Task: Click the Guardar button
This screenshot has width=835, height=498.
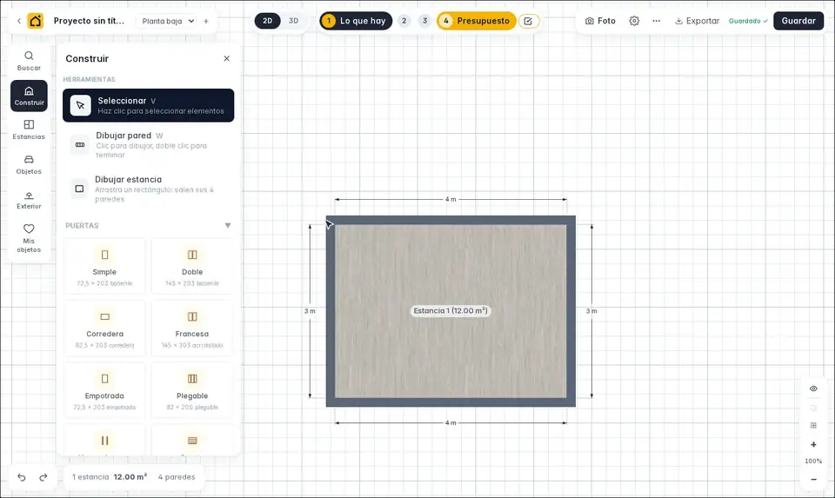Action: pos(798,21)
